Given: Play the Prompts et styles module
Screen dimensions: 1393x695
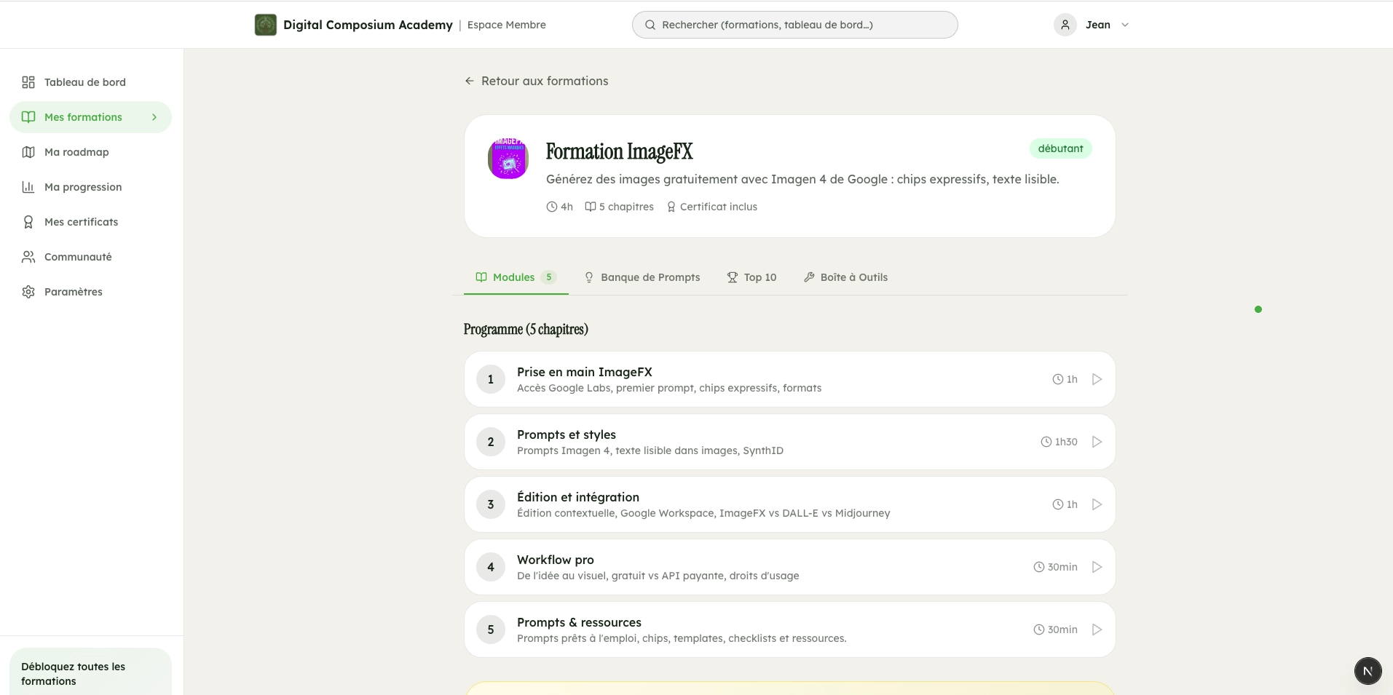Looking at the screenshot, I should 1096,441.
